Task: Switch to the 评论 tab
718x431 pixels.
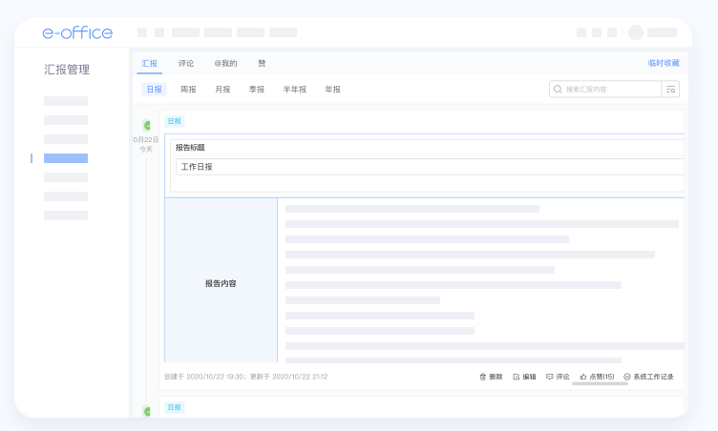Action: (186, 63)
